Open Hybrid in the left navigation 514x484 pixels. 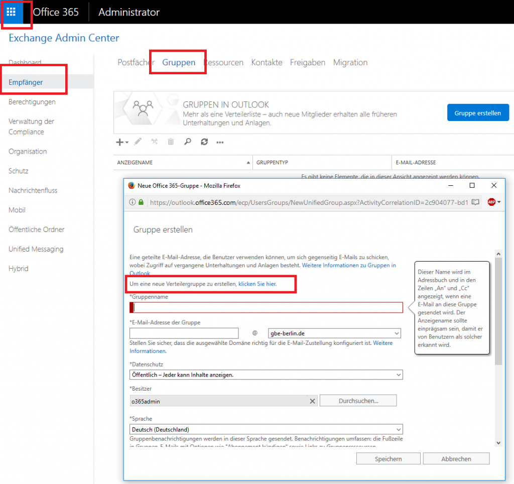(x=19, y=268)
